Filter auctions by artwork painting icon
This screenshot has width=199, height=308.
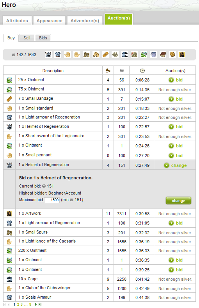[x=182, y=55]
